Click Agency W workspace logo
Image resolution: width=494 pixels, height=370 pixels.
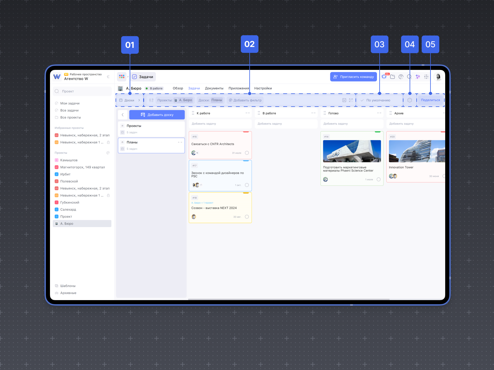click(x=57, y=77)
